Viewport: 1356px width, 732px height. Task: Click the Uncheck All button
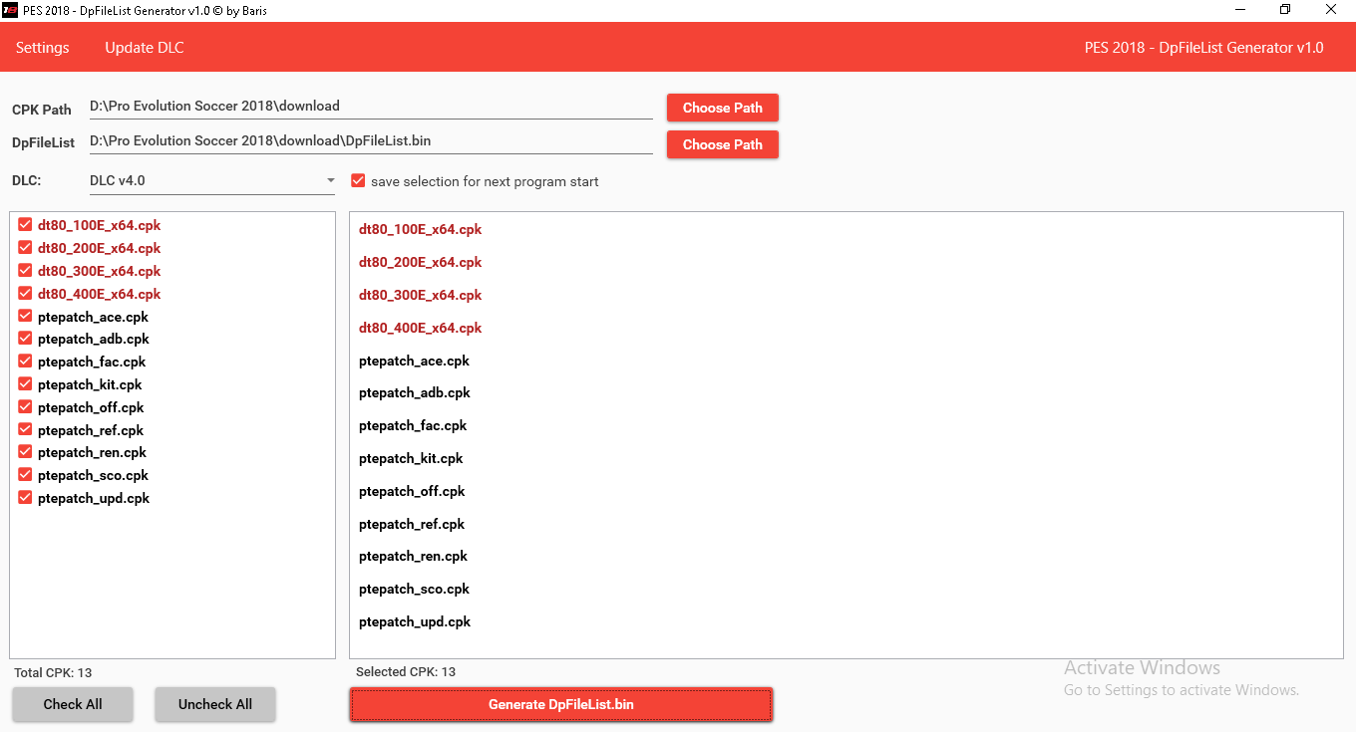click(x=215, y=704)
